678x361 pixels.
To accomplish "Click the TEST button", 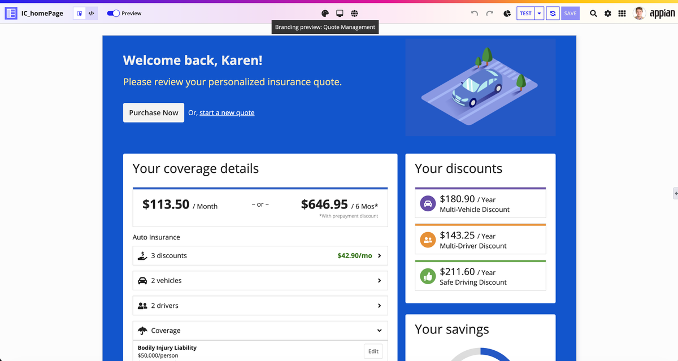I will tap(525, 14).
